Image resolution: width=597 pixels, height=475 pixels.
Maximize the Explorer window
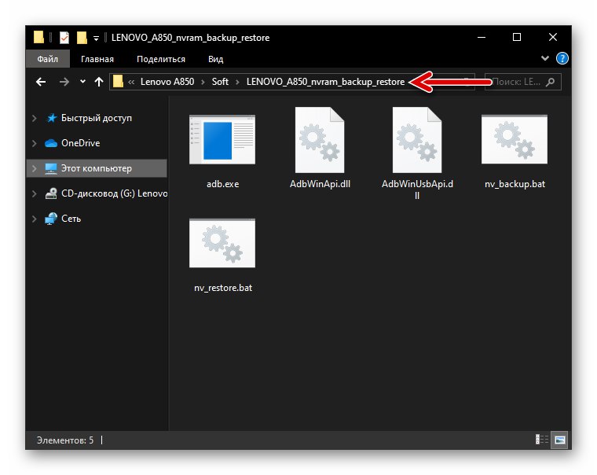point(517,38)
